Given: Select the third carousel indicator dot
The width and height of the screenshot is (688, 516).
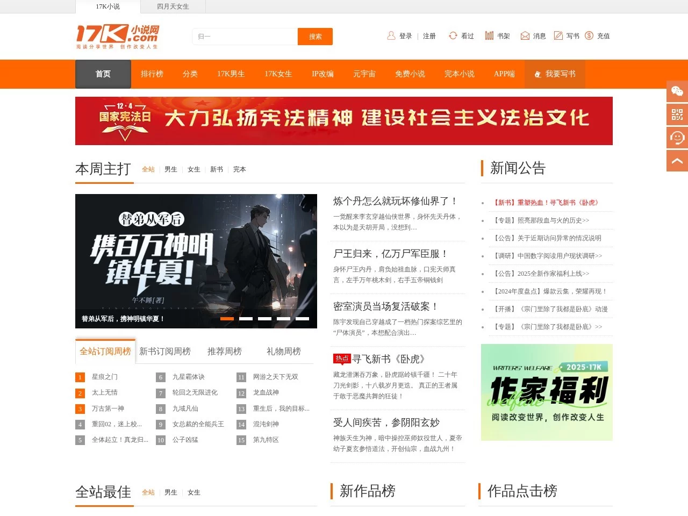Looking at the screenshot, I should click(x=264, y=318).
